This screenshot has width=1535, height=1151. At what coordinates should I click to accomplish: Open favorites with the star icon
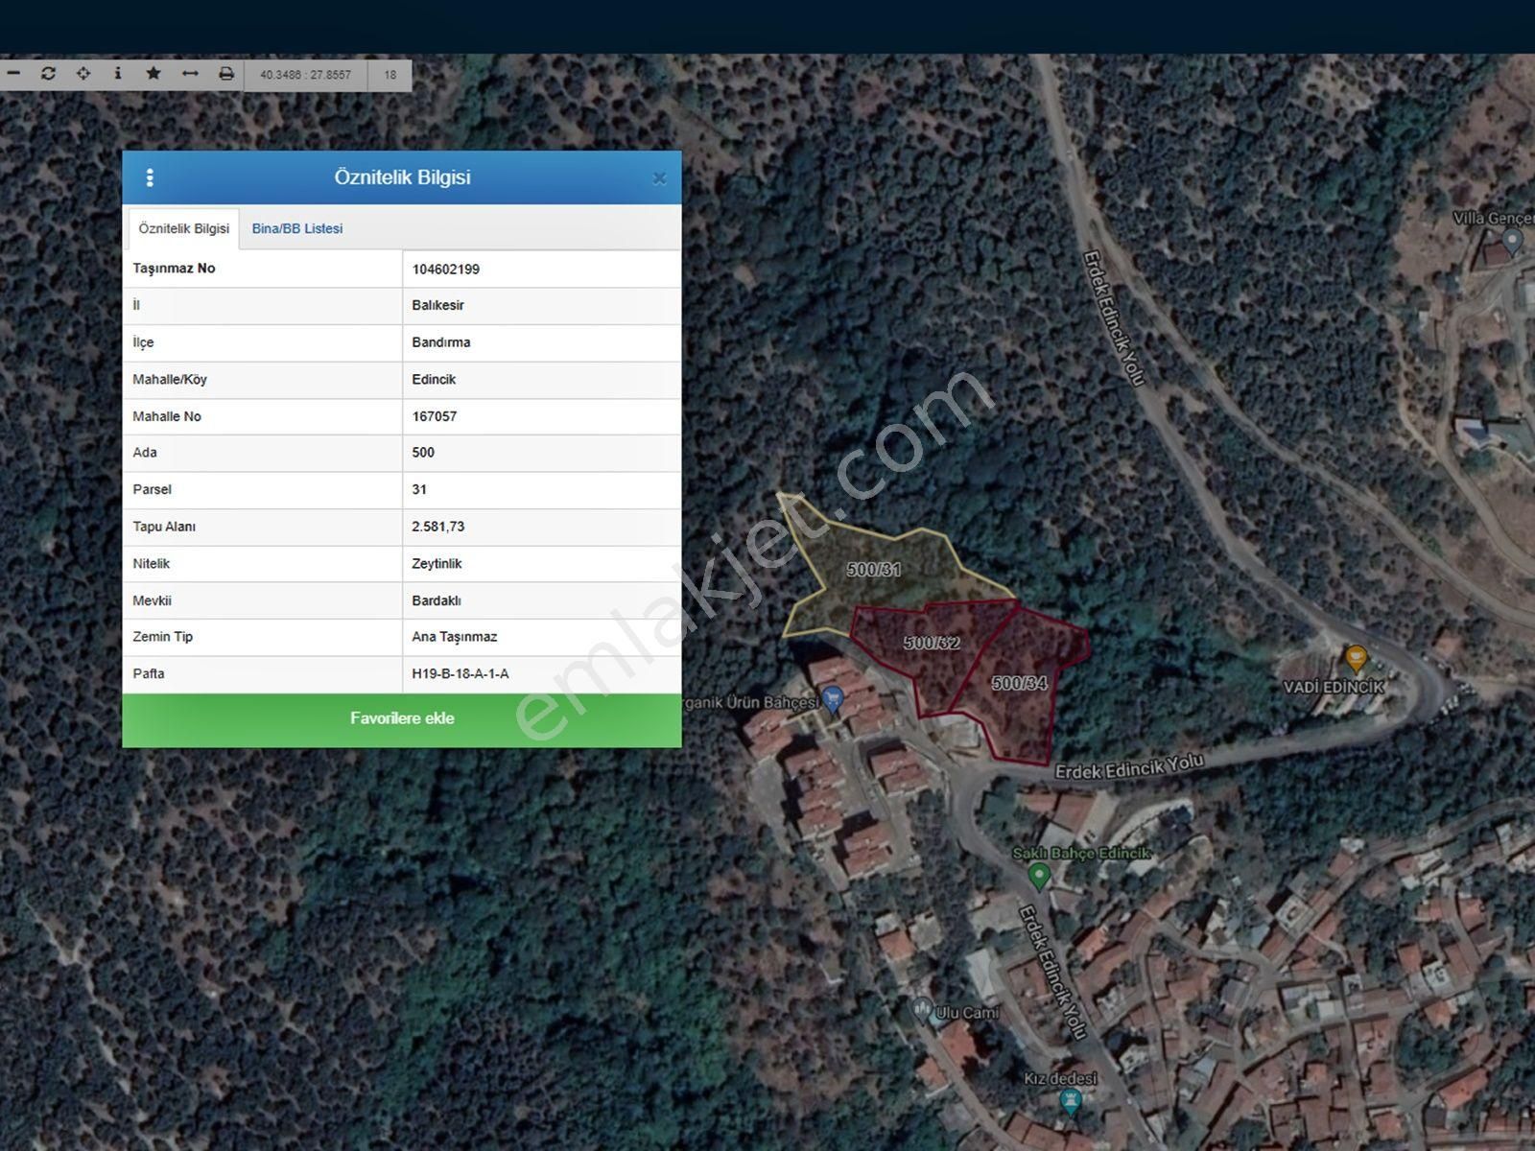tap(153, 74)
